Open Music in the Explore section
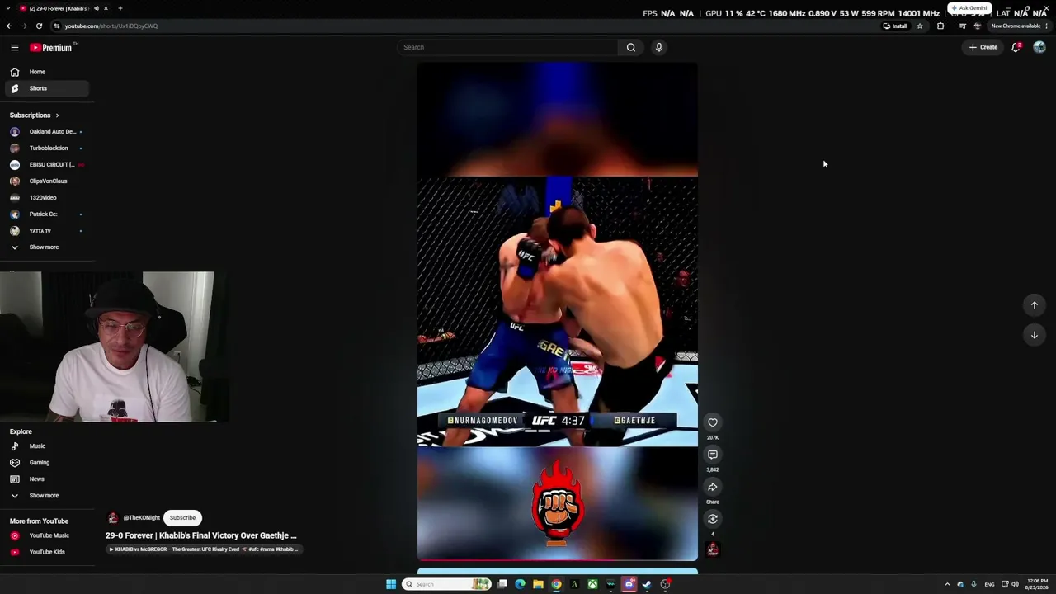Viewport: 1056px width, 594px height. click(46, 446)
